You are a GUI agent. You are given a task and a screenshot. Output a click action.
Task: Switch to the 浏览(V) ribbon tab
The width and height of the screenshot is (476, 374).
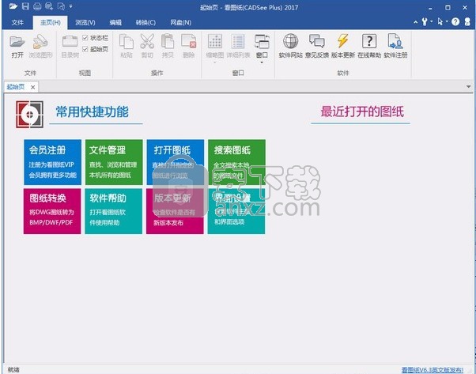pos(85,22)
